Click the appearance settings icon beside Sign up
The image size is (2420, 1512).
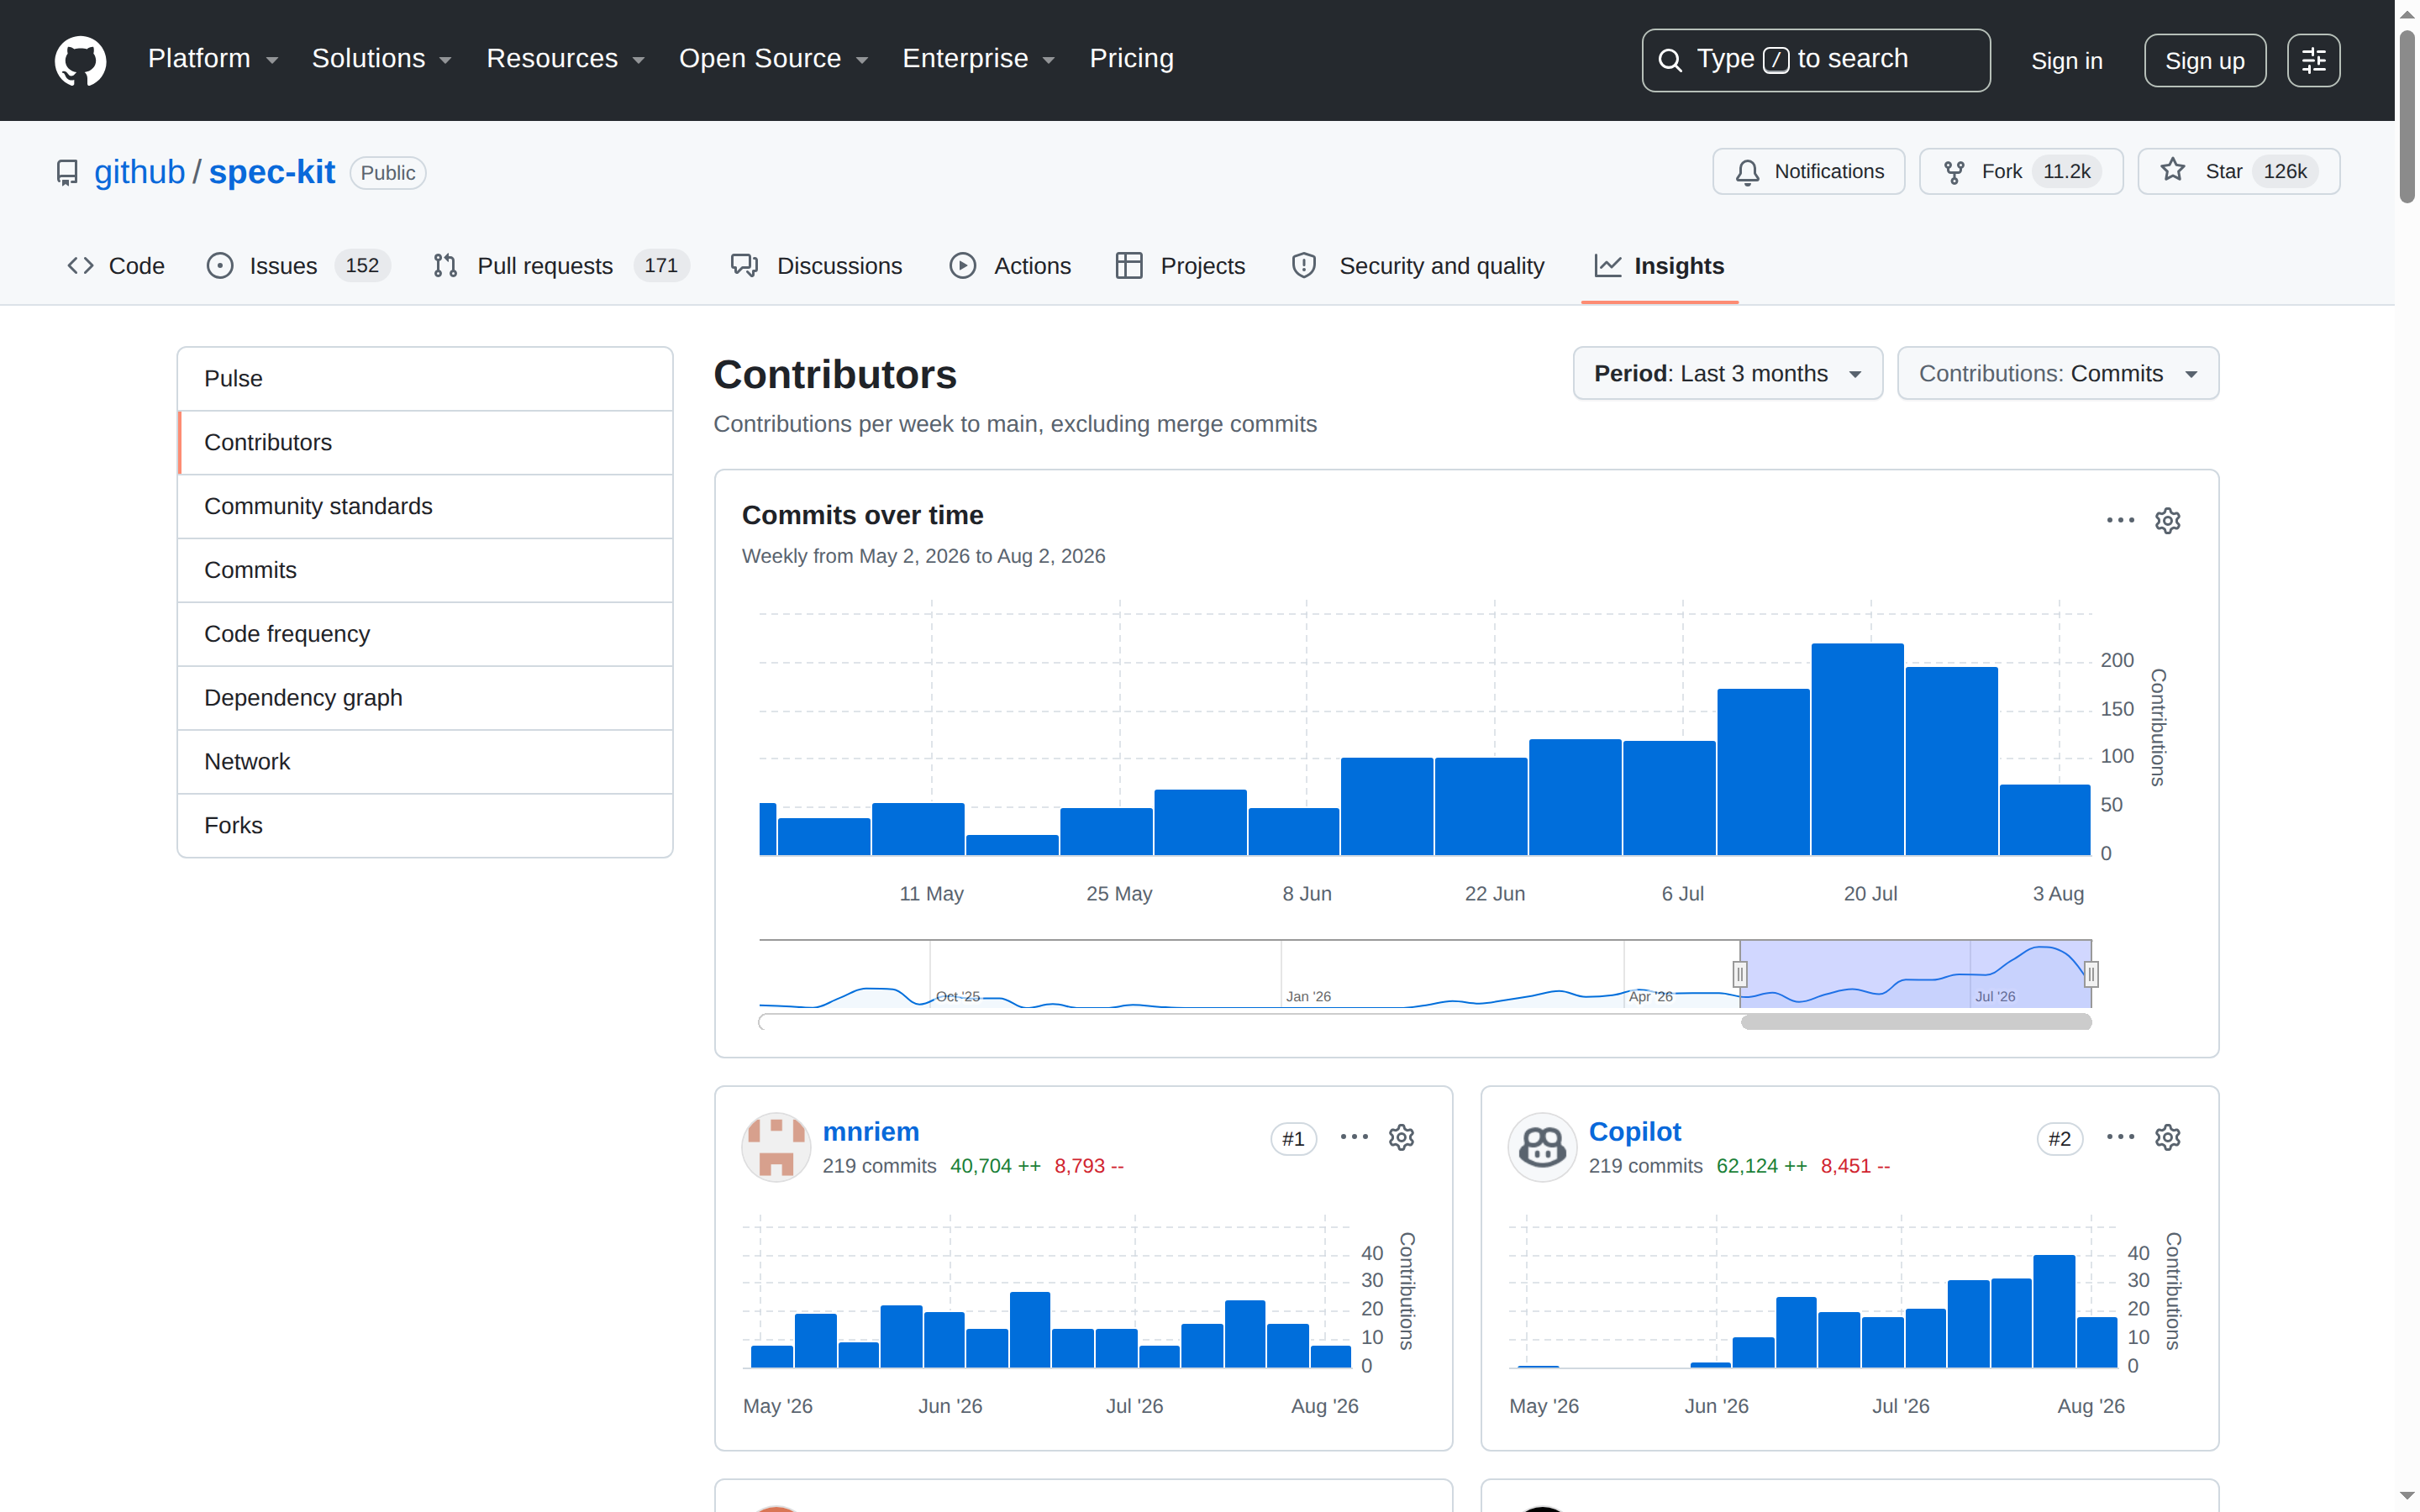point(2313,60)
